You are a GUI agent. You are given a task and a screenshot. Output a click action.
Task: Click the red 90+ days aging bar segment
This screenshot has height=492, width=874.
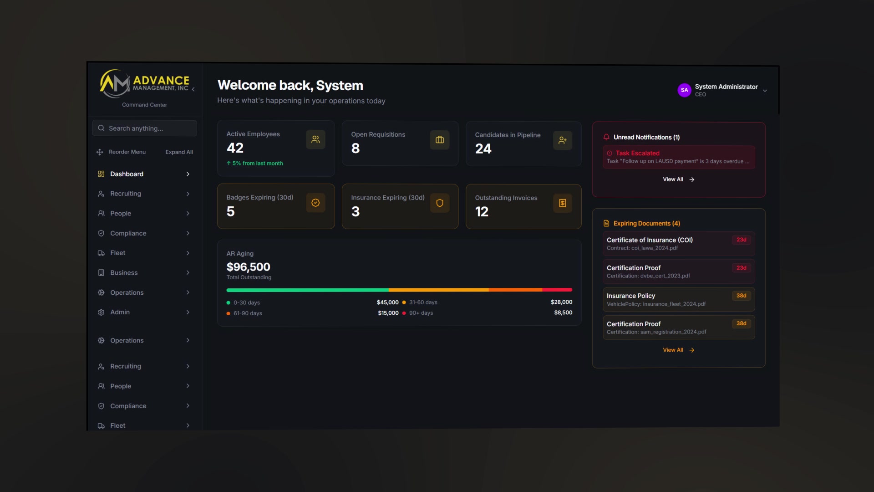[x=557, y=290]
